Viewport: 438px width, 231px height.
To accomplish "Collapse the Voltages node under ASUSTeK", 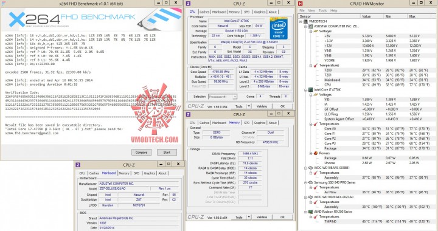I will (x=311, y=31).
